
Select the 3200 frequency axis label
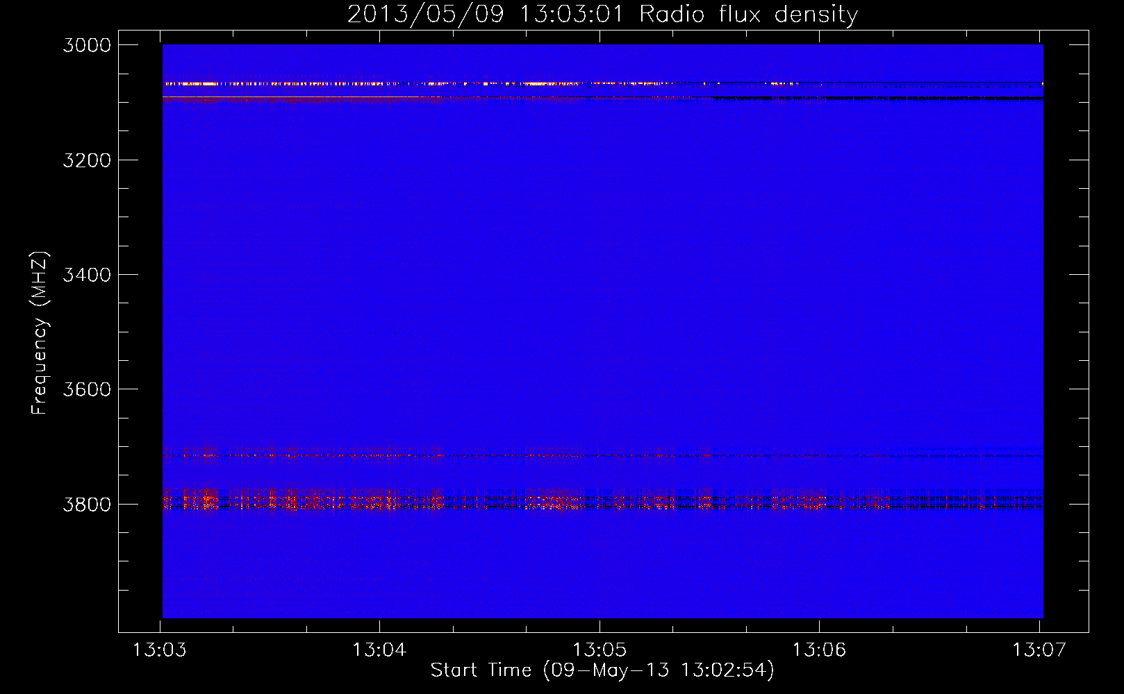tap(87, 160)
